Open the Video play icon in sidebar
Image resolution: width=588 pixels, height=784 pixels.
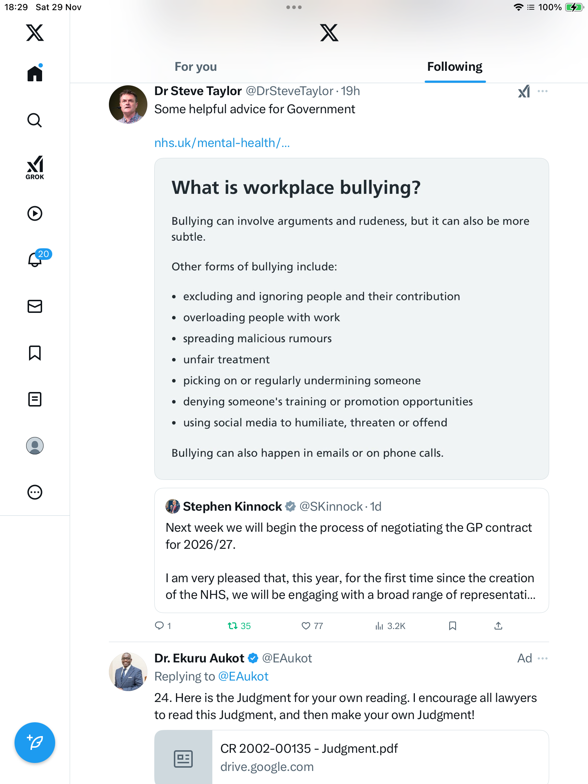(x=35, y=213)
